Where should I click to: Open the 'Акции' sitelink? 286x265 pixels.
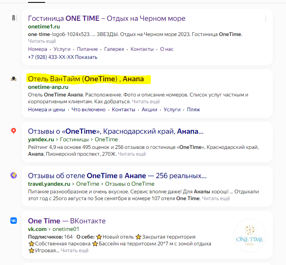pos(149,110)
